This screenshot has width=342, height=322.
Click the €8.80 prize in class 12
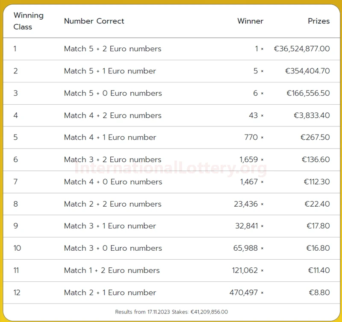[x=319, y=293]
